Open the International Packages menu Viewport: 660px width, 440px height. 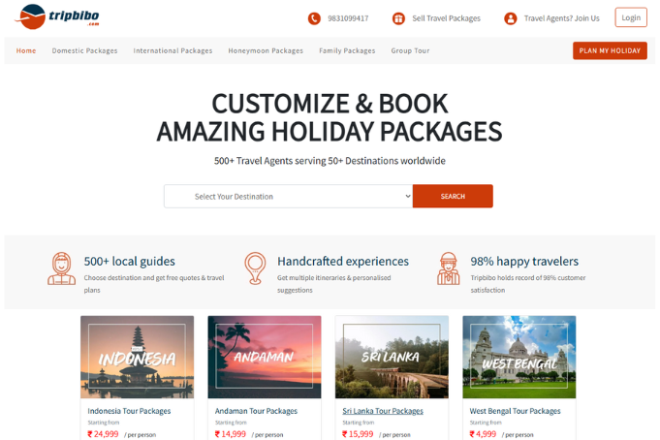[173, 50]
